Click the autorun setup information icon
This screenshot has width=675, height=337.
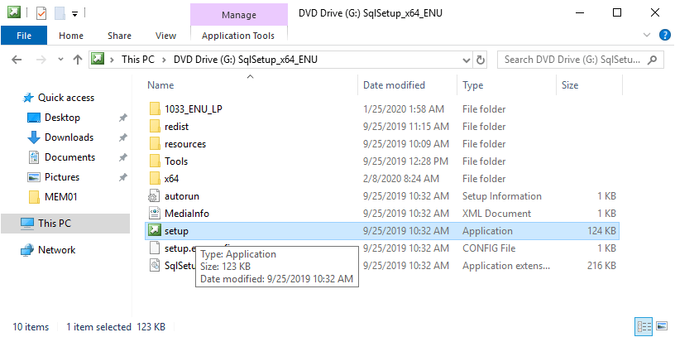point(155,196)
